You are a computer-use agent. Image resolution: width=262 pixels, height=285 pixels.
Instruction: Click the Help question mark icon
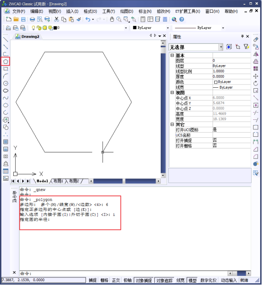pyautogui.click(x=182, y=19)
